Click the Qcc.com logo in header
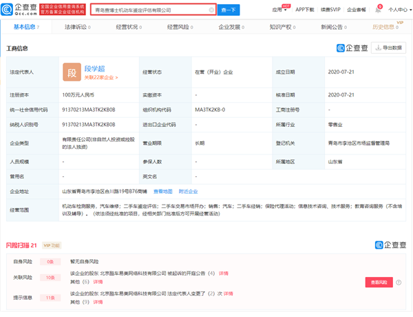 19,10
